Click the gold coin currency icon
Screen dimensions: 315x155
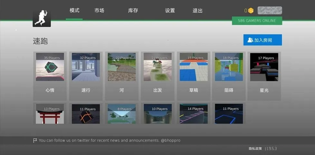251,11
